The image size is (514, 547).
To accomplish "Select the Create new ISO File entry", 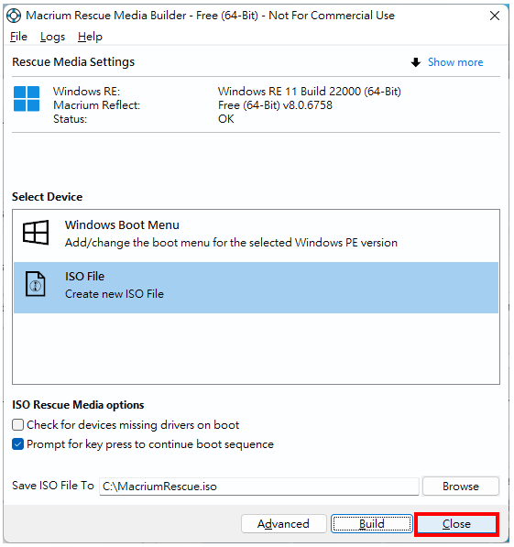I will [256, 288].
